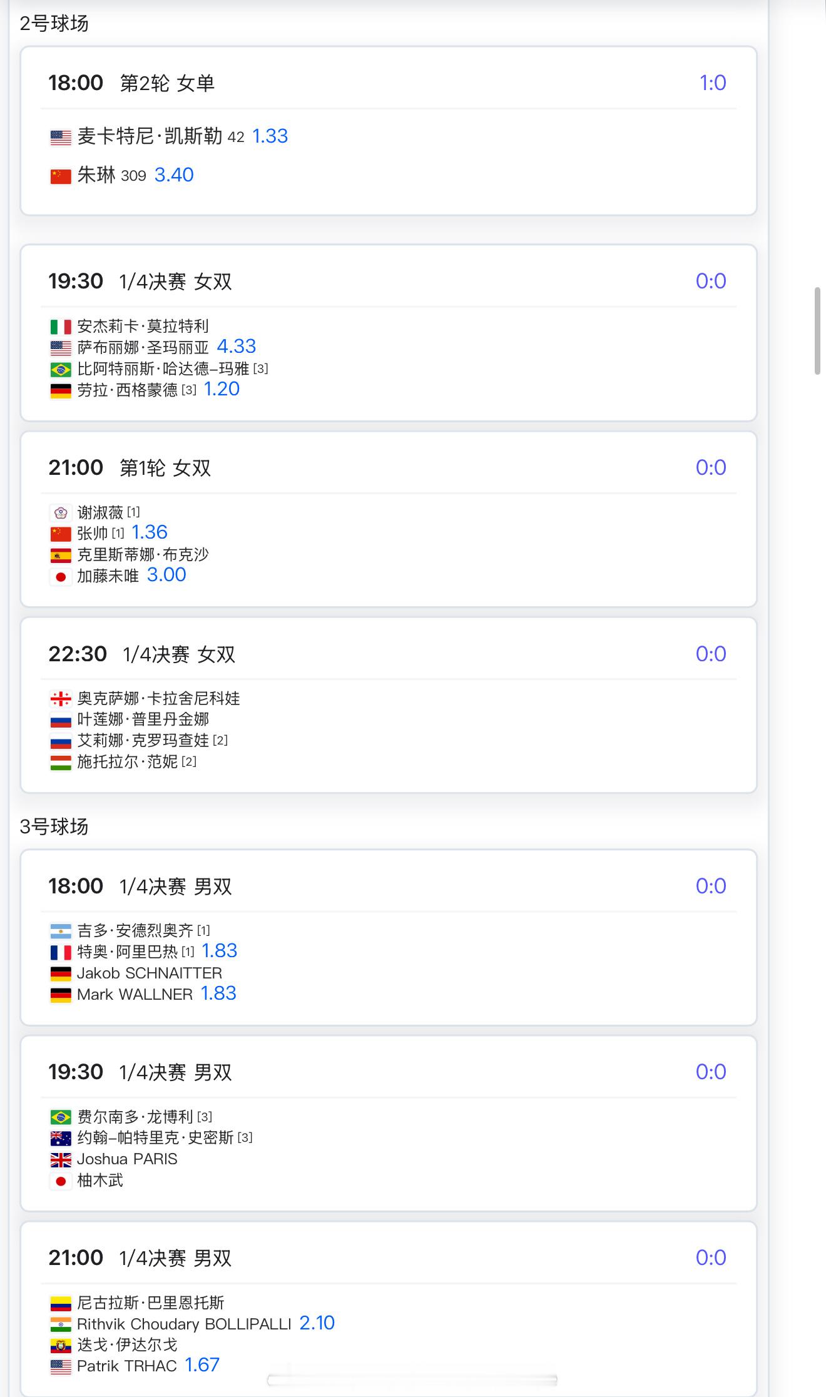Select odds 1.36 for 张帅 pair
This screenshot has height=1397, width=826.
click(150, 532)
